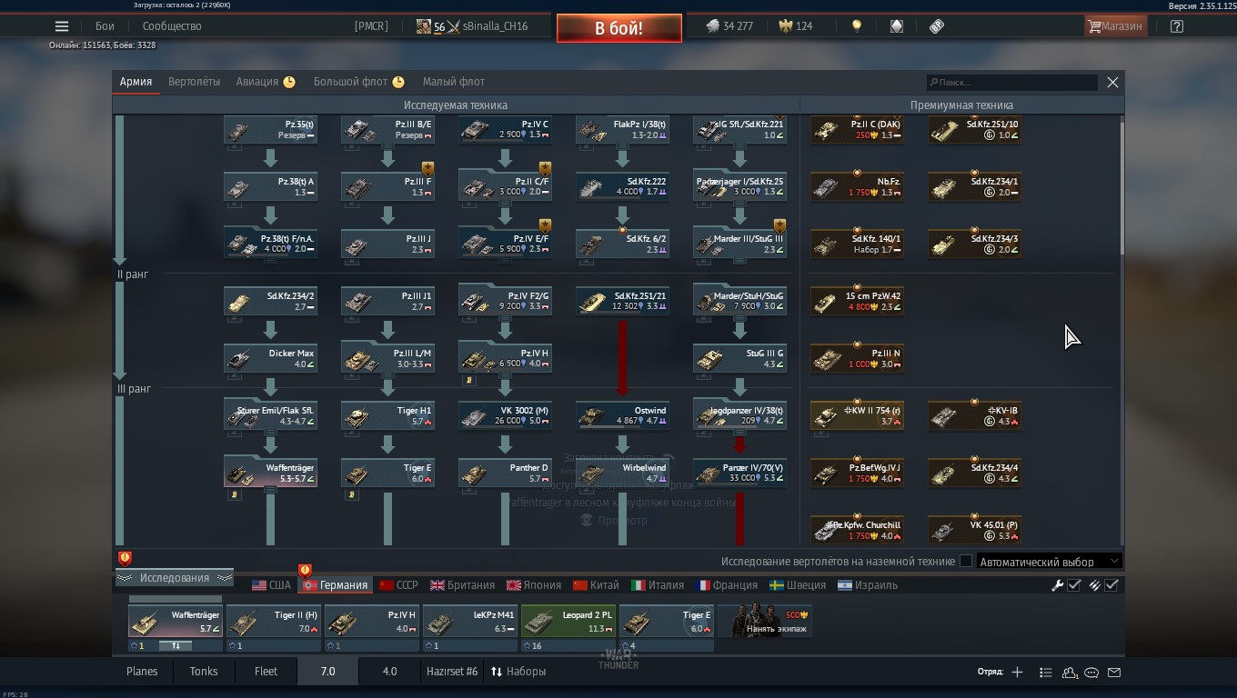This screenshot has width=1237, height=698.
Task: Switch to the Вертолёты tab
Action: (x=194, y=82)
